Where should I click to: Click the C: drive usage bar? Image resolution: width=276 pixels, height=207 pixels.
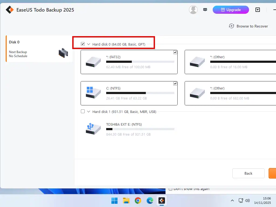(x=141, y=93)
